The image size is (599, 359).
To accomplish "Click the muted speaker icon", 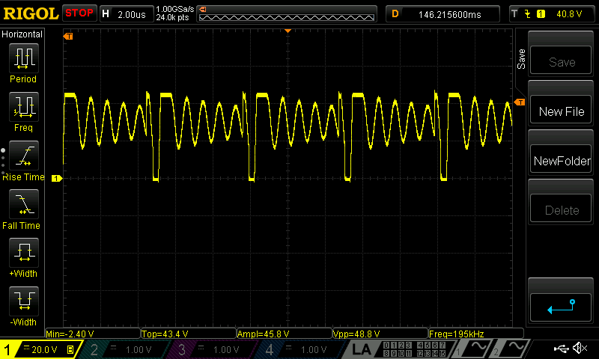I will tap(580, 348).
